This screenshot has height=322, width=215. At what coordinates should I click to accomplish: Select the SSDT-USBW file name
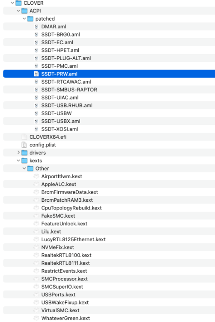[57, 113]
